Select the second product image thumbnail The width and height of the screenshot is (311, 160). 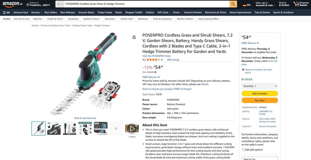(54, 129)
